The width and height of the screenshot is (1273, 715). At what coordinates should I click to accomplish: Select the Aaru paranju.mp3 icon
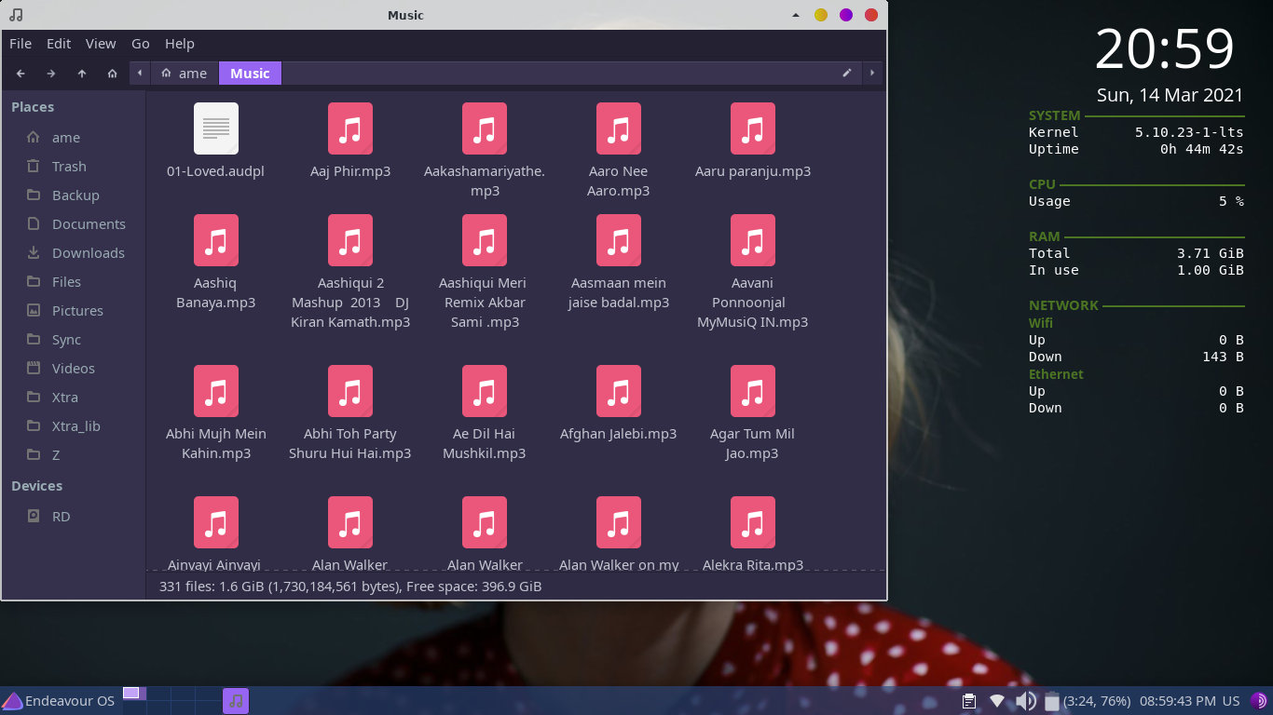[x=753, y=128]
